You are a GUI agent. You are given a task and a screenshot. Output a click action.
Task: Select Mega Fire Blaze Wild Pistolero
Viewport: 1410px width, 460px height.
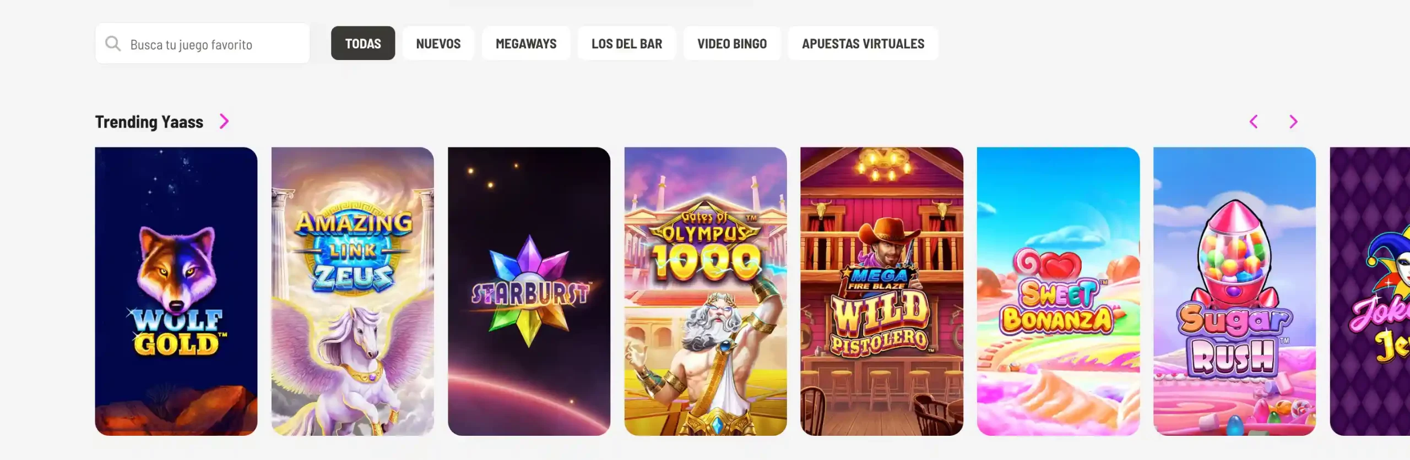(x=882, y=291)
